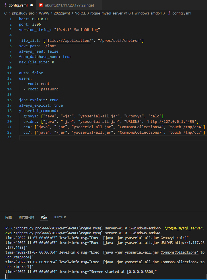The width and height of the screenshot is (207, 280).
Task: Click the unsaved dot on config.yaml tab
Action: click(x=32, y=5)
